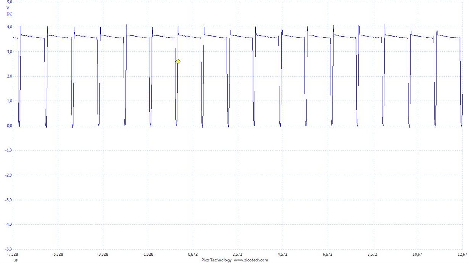Click the DC coupling label
Viewport: 469px width, 263px height.
tap(9, 14)
